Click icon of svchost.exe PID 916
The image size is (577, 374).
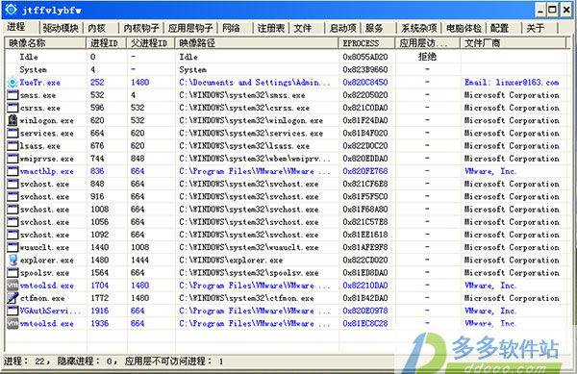pos(13,197)
